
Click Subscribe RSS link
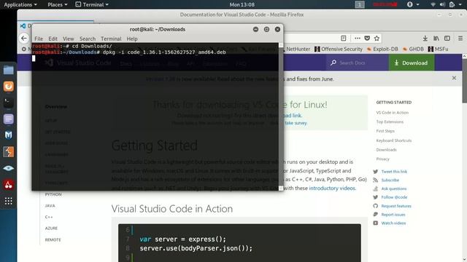pyautogui.click(x=390, y=180)
